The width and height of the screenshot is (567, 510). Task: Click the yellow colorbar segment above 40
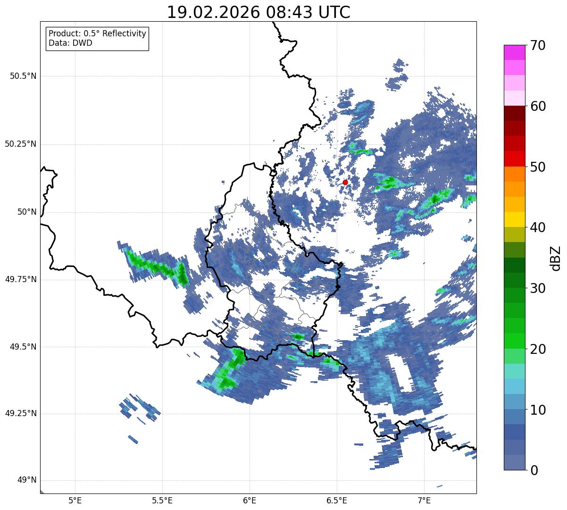(514, 219)
